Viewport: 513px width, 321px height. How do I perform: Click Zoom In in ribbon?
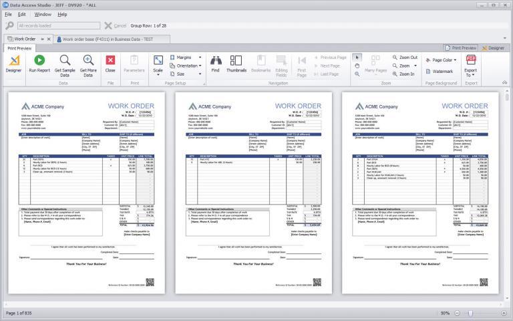tap(403, 74)
